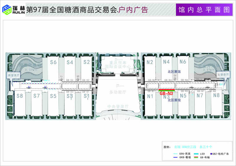Screen dimensions: 236x166
Task: Click the 北登录厅 callout label
Action: (222, 74)
